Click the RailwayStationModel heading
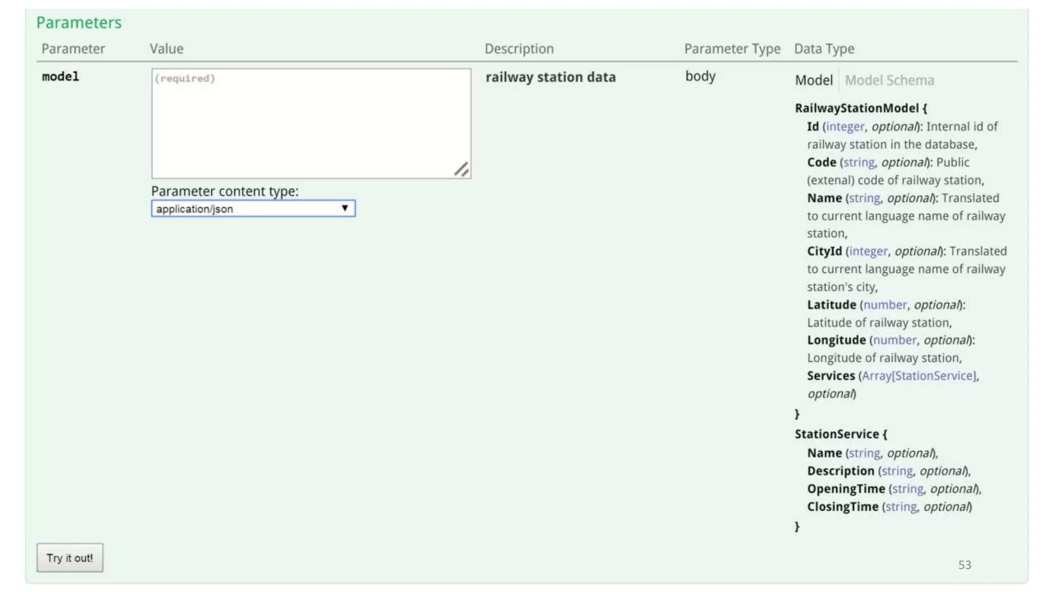The height and width of the screenshot is (592, 1052). [x=860, y=108]
